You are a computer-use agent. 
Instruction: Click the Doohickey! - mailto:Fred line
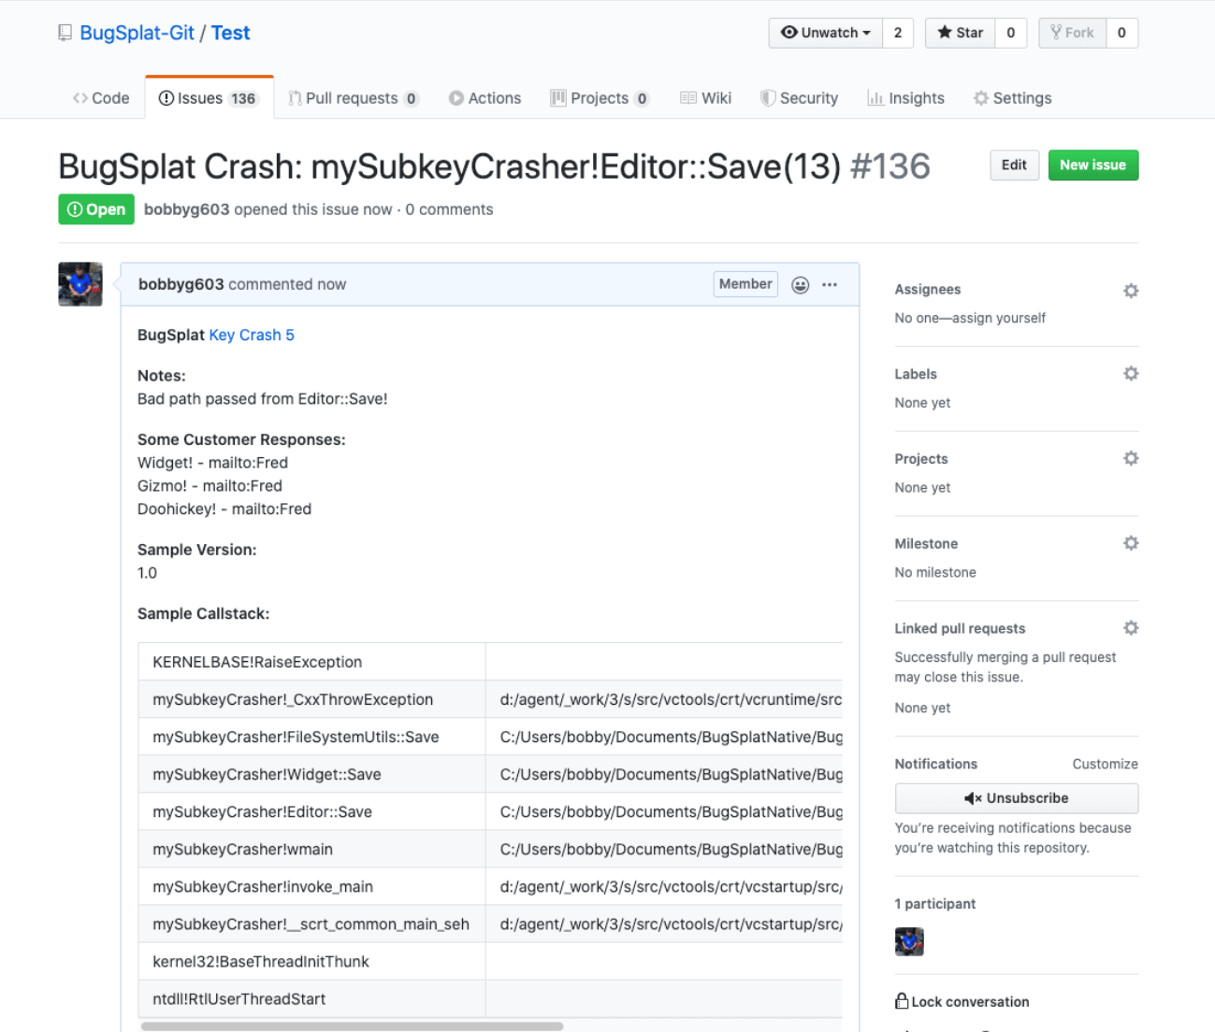click(224, 509)
